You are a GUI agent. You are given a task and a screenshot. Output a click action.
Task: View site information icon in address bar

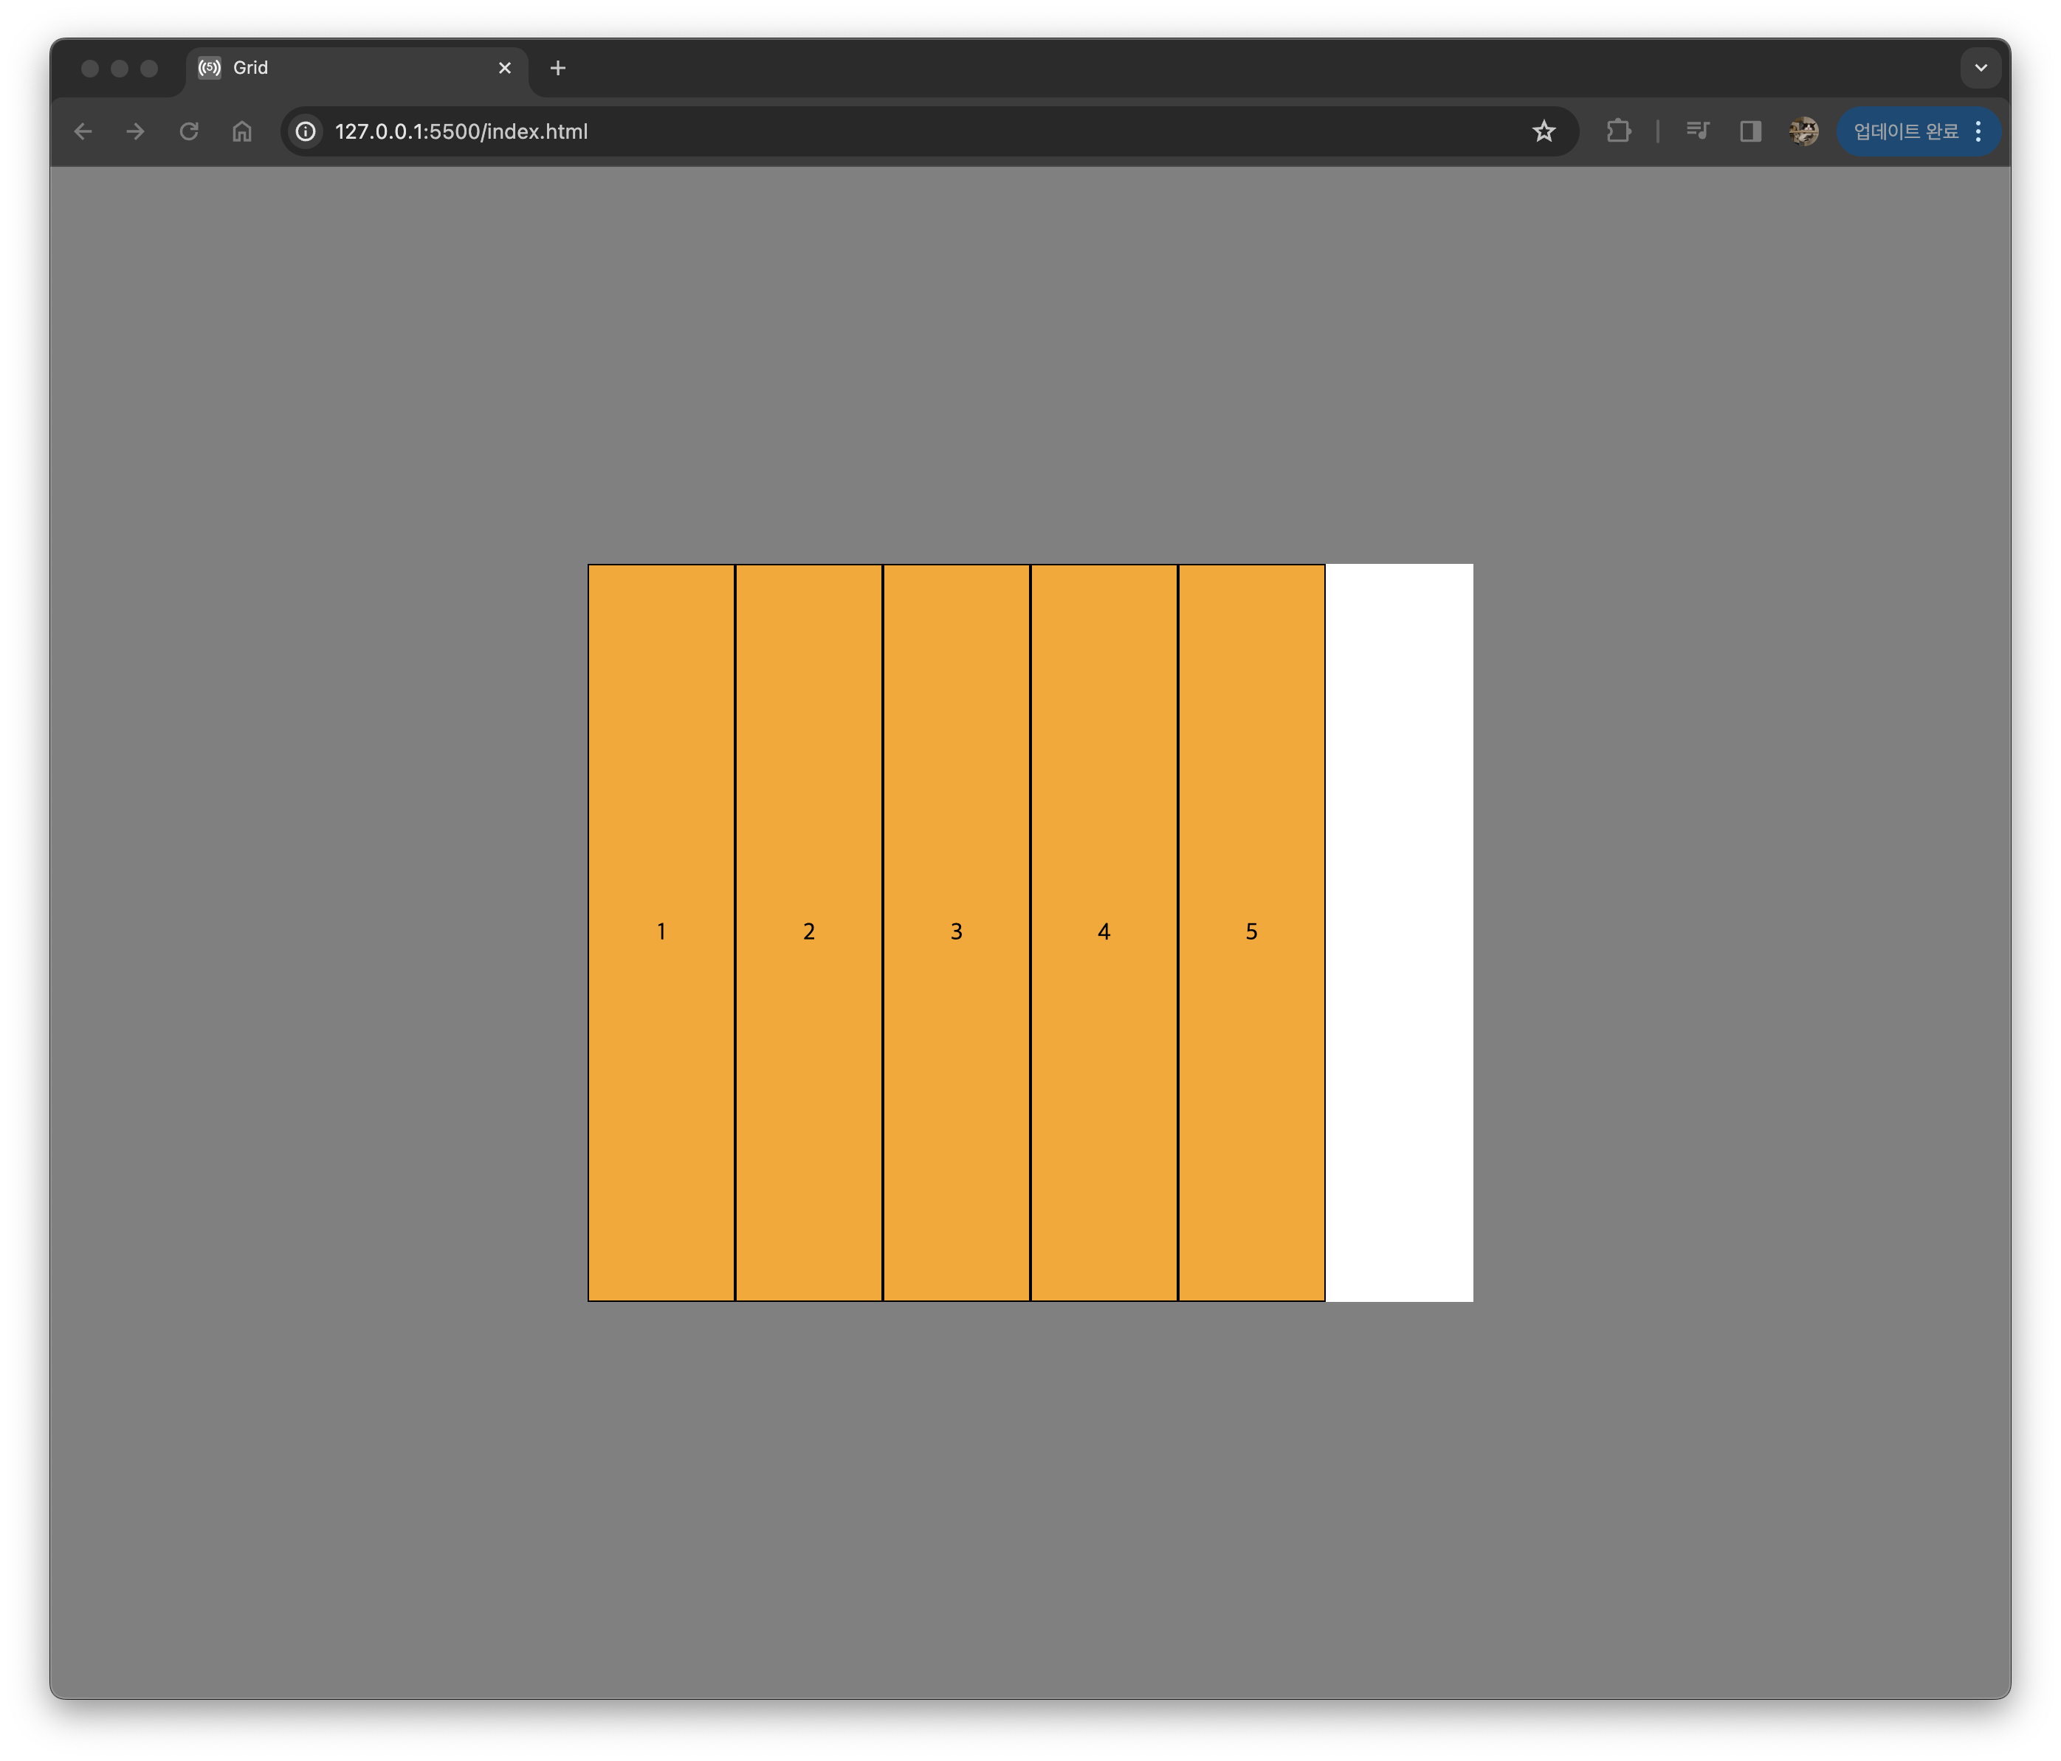pos(306,131)
